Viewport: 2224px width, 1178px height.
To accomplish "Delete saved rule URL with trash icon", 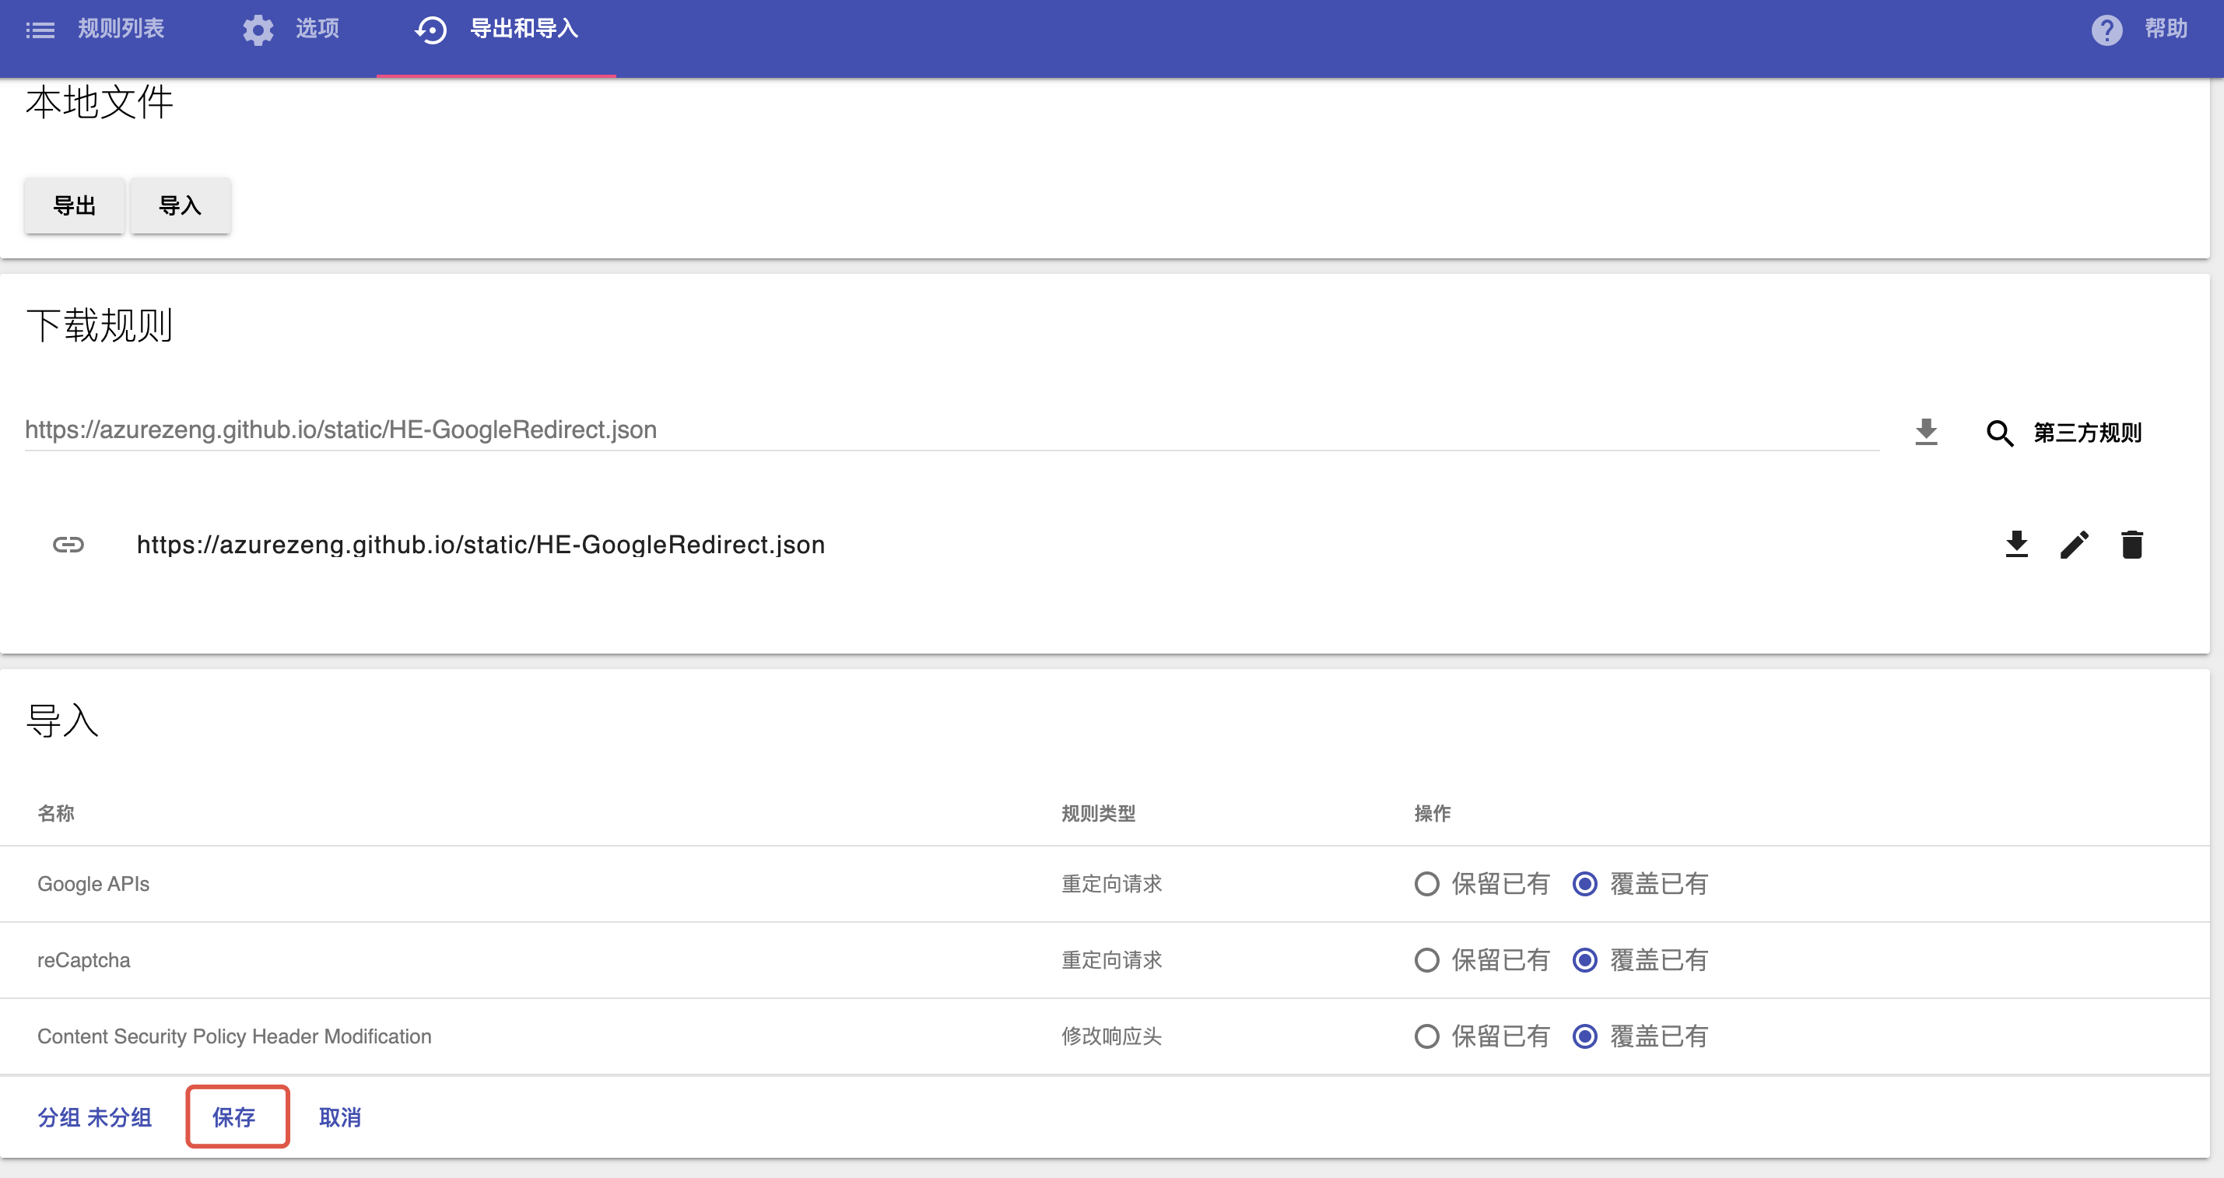I will pos(2131,545).
